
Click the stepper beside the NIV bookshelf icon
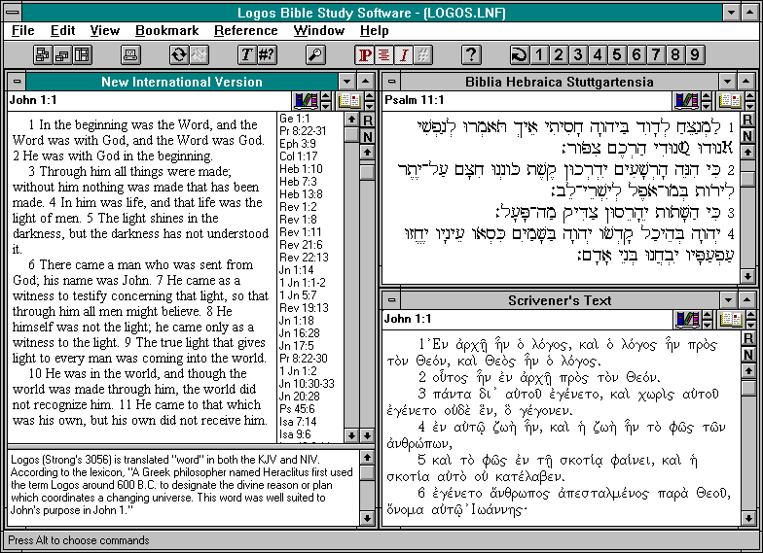(327, 101)
